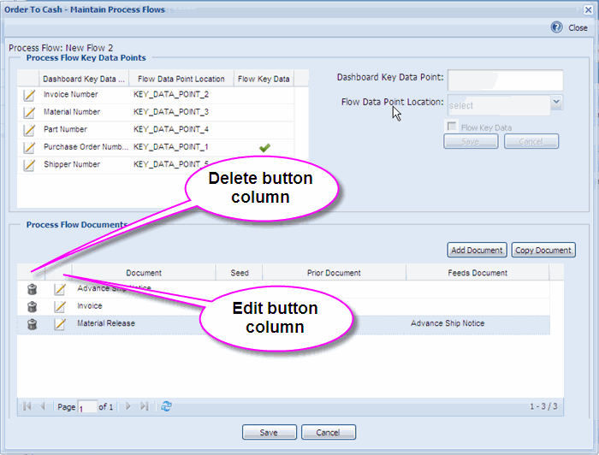Image resolution: width=599 pixels, height=455 pixels.
Task: Edit the Purchase Order Number key data point
Action: click(29, 148)
